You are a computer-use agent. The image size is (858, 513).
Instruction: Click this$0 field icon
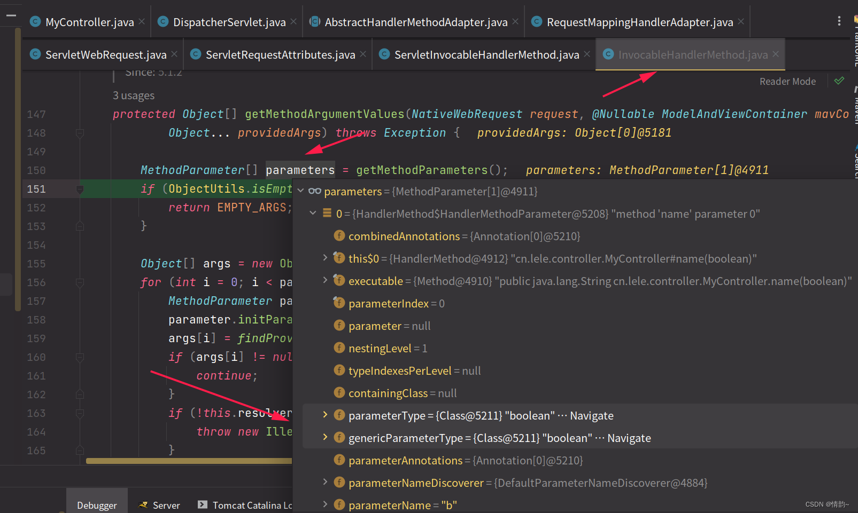point(339,258)
